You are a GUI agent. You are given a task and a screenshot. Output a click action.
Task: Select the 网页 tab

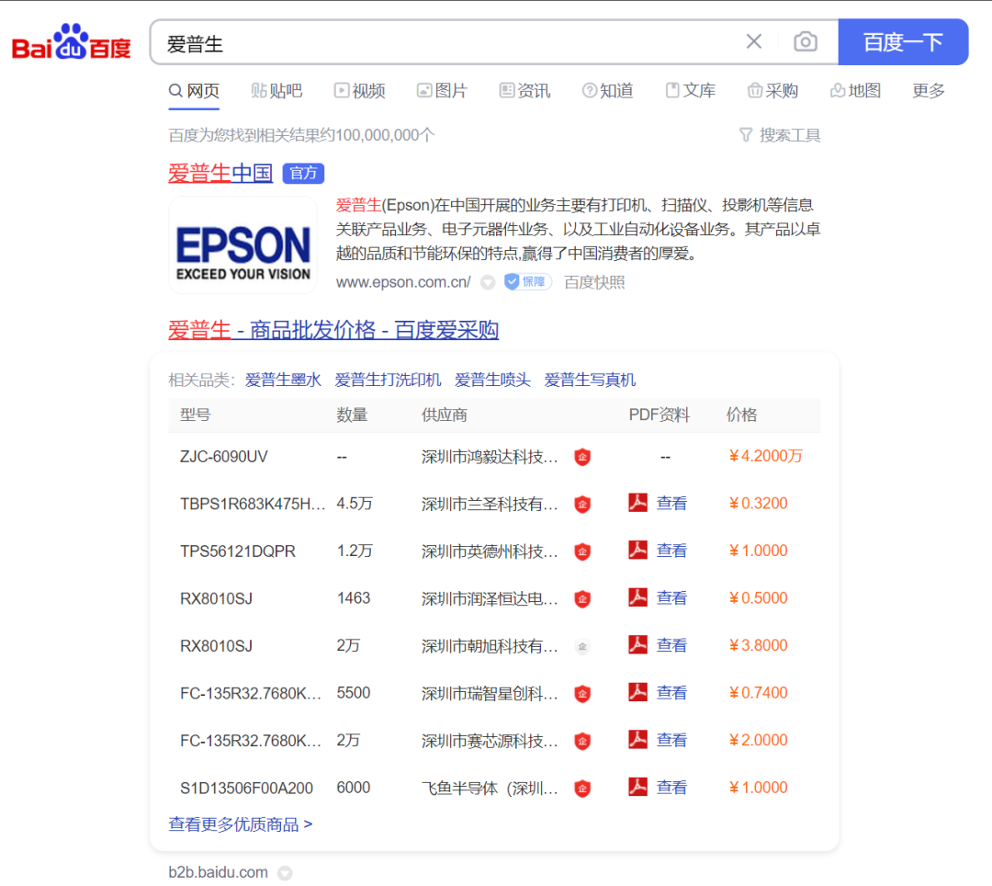tap(194, 91)
